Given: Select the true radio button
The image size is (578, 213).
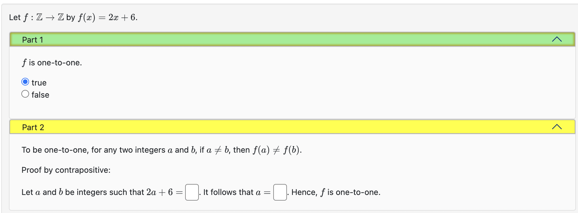Looking at the screenshot, I should point(26,81).
